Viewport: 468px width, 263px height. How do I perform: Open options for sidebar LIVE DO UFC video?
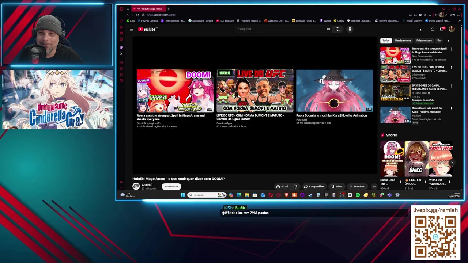(x=451, y=68)
